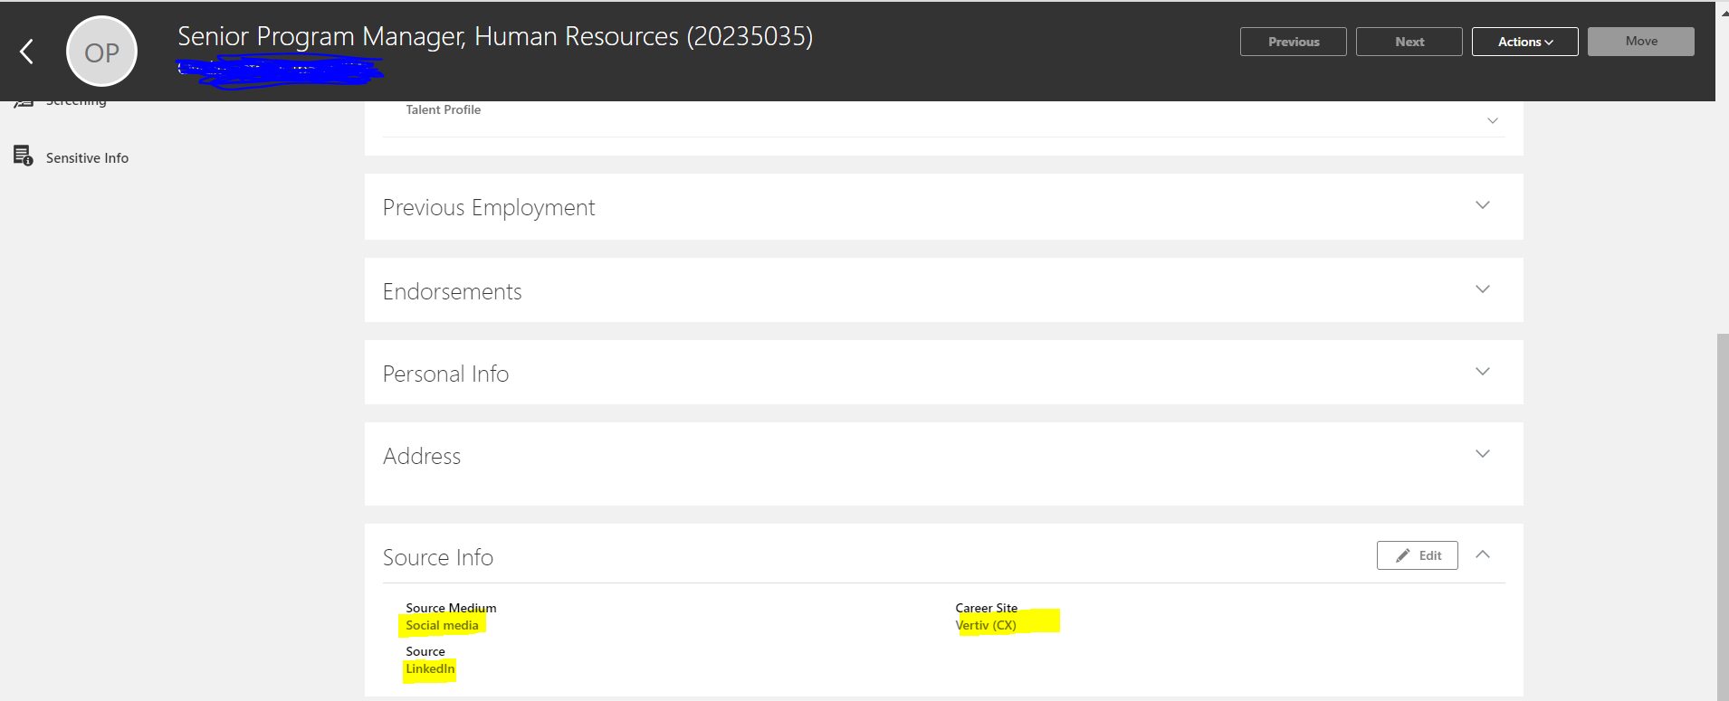Click the Endorsements heading

pyautogui.click(x=453, y=291)
